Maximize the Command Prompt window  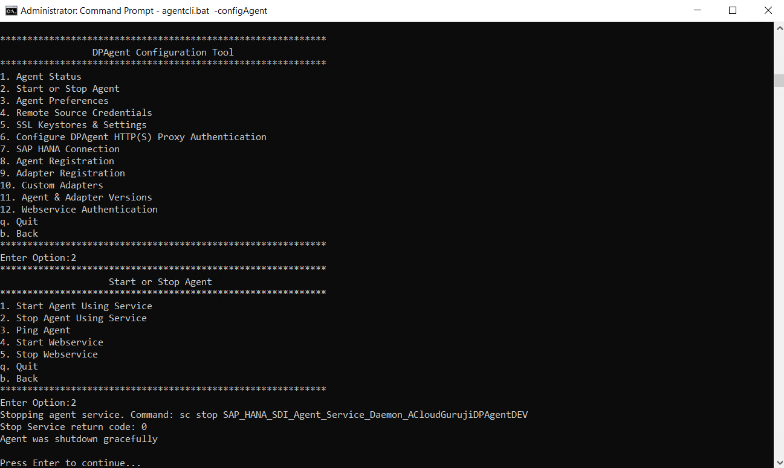click(733, 10)
